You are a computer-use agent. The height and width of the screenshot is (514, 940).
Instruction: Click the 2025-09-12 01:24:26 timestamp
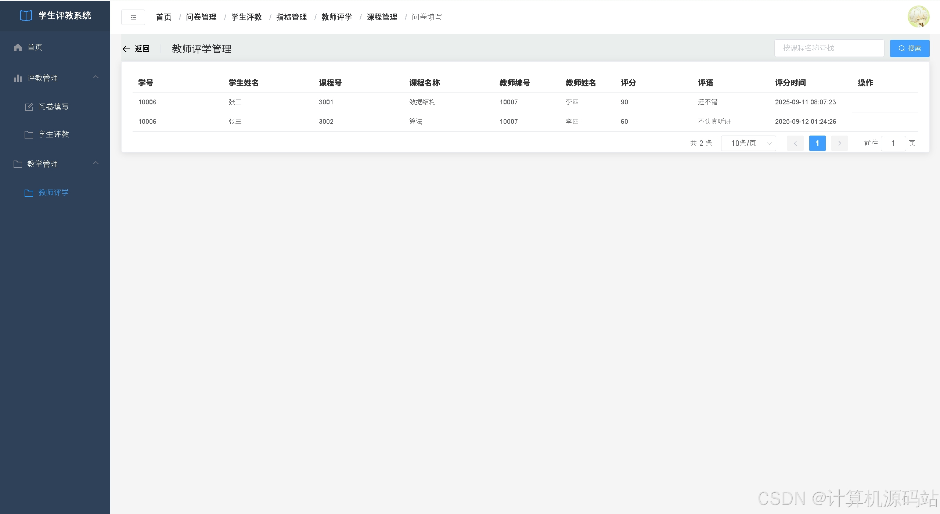(806, 122)
